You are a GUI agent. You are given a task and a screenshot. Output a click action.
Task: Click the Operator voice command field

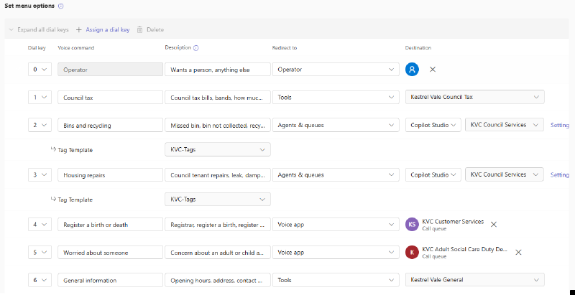pos(111,69)
